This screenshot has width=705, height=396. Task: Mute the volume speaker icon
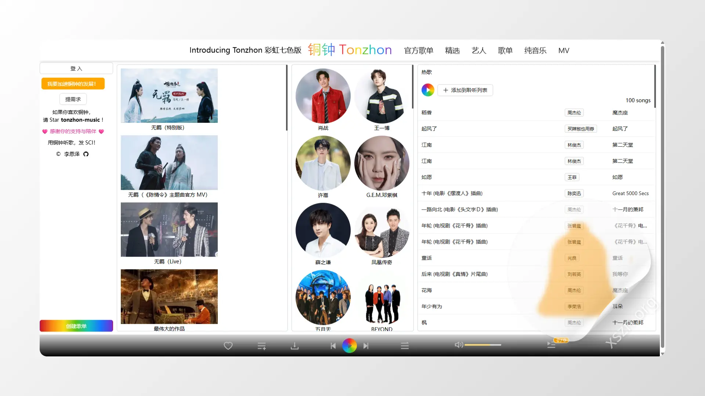click(x=459, y=345)
